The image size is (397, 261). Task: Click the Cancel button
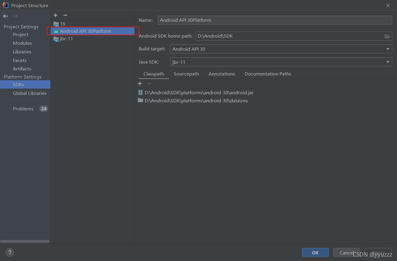(347, 253)
